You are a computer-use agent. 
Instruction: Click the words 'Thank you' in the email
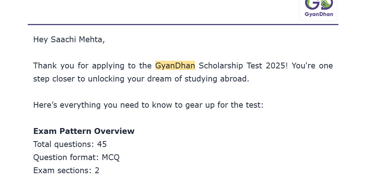coord(54,65)
